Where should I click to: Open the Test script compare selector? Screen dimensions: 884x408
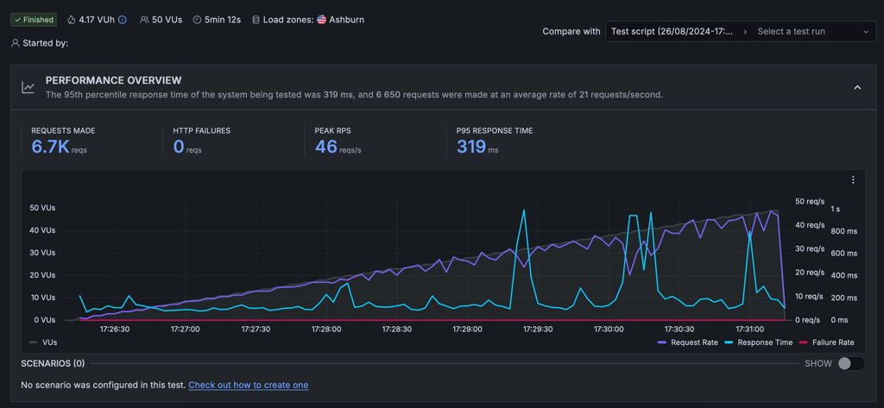pos(677,32)
